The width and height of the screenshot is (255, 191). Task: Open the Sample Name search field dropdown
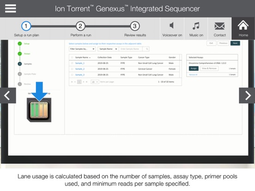coord(108,49)
